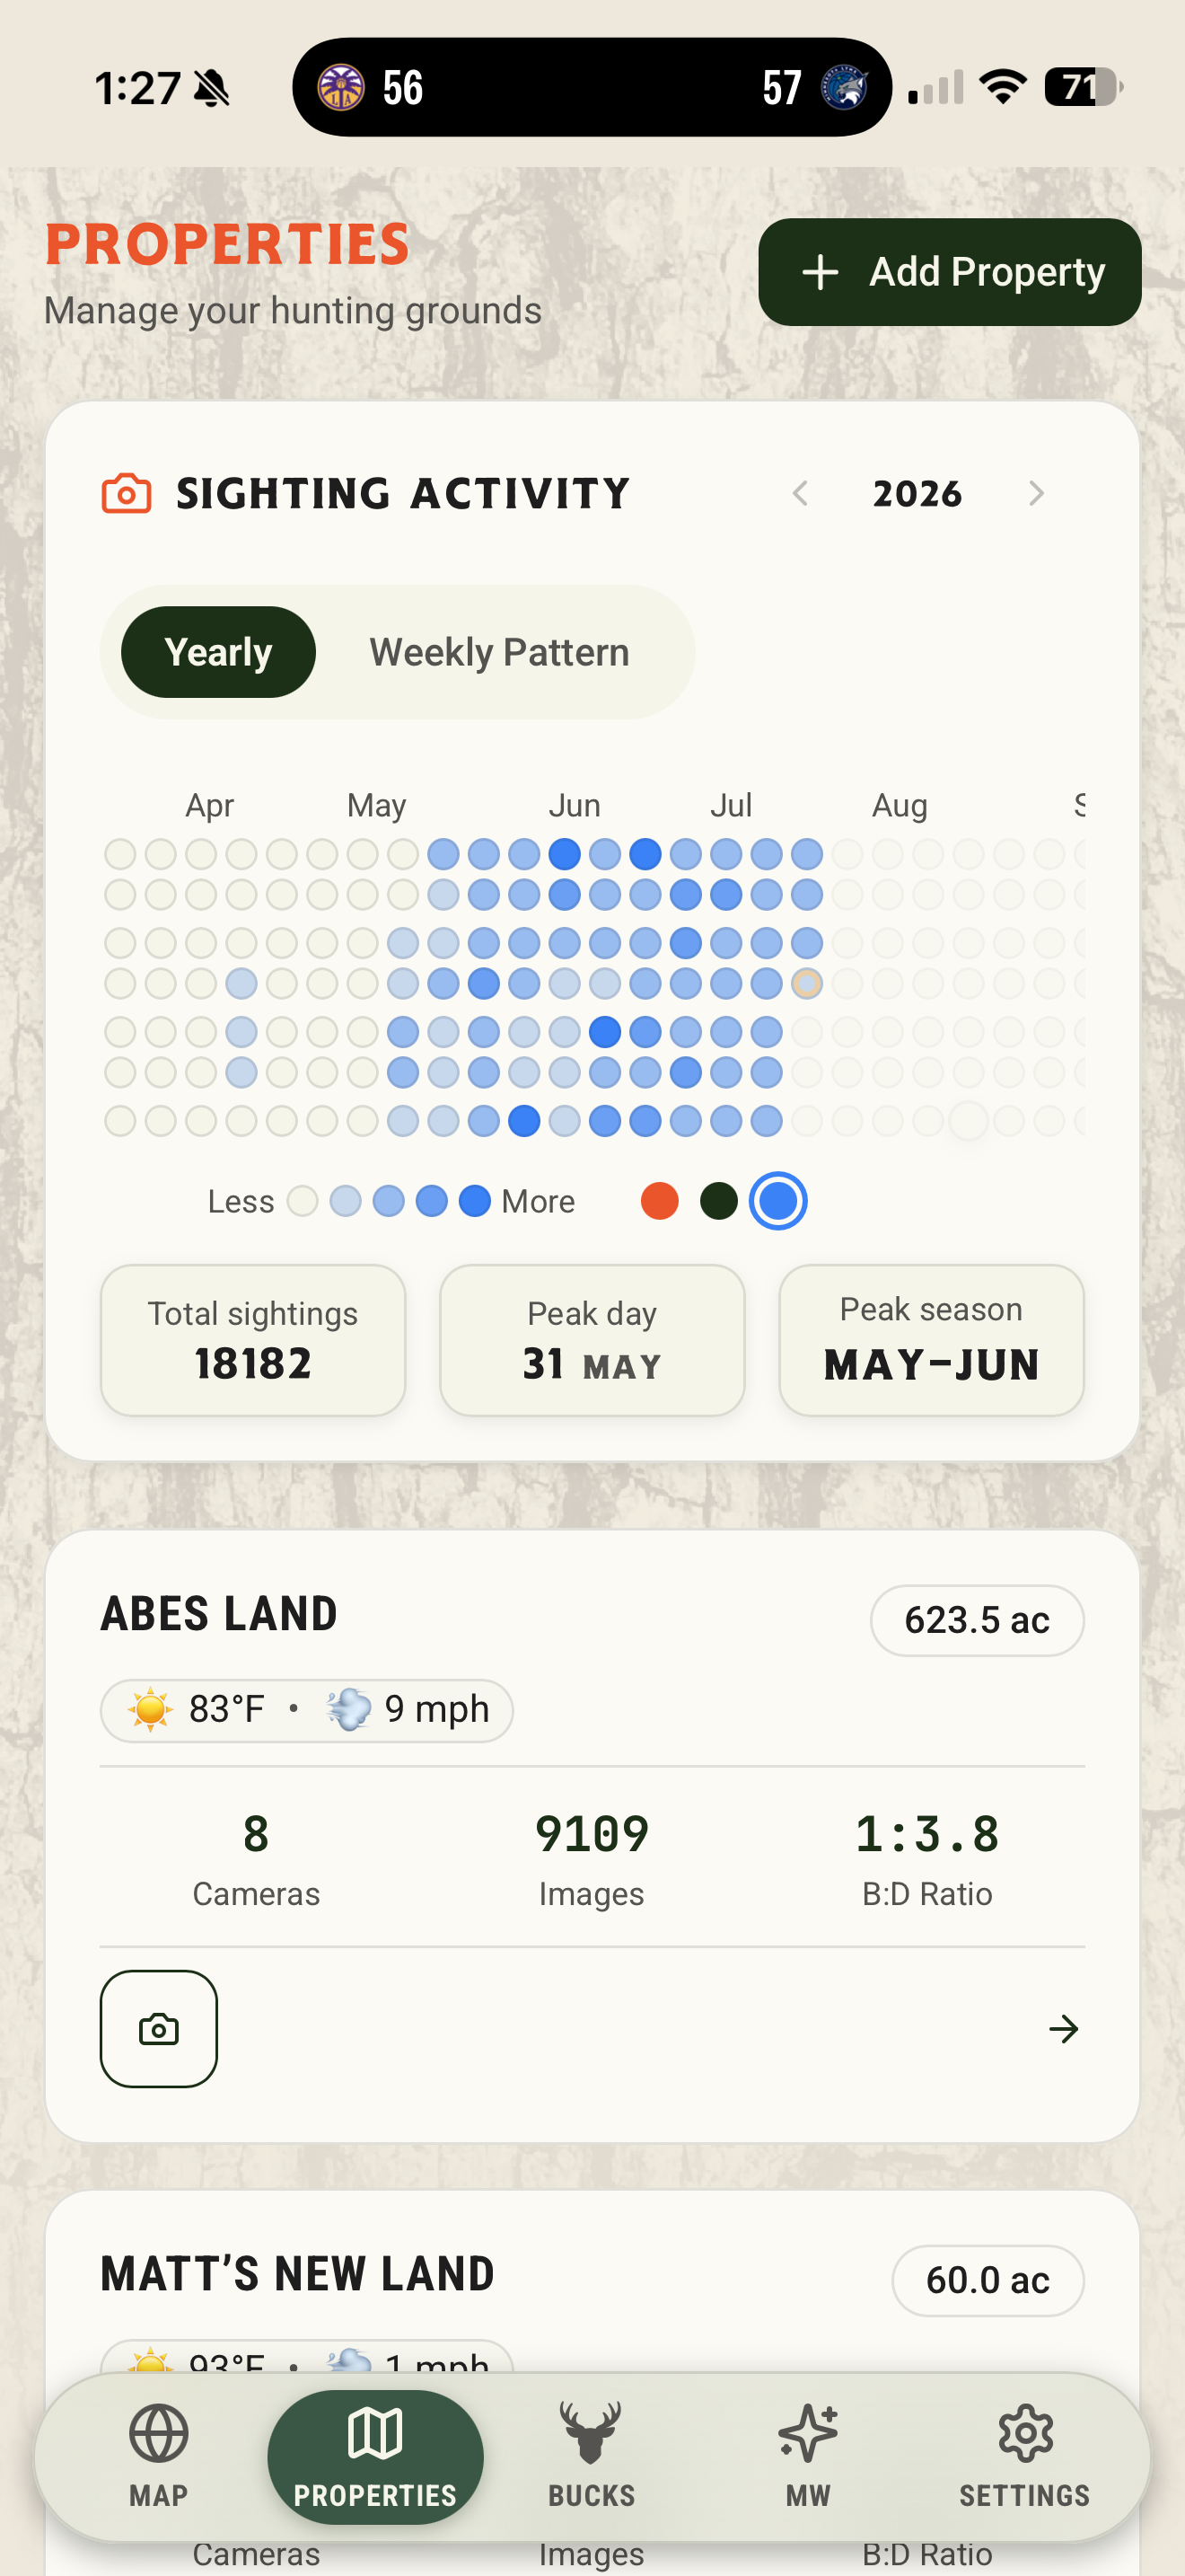Open the MW sparkle icon

807,2432
